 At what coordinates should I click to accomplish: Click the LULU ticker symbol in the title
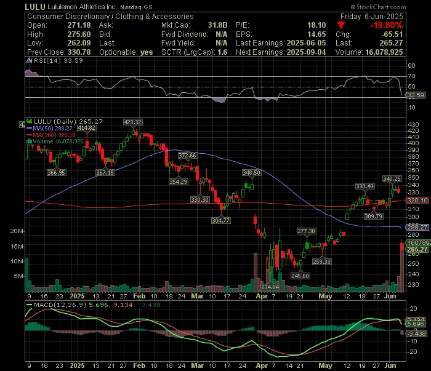[35, 7]
